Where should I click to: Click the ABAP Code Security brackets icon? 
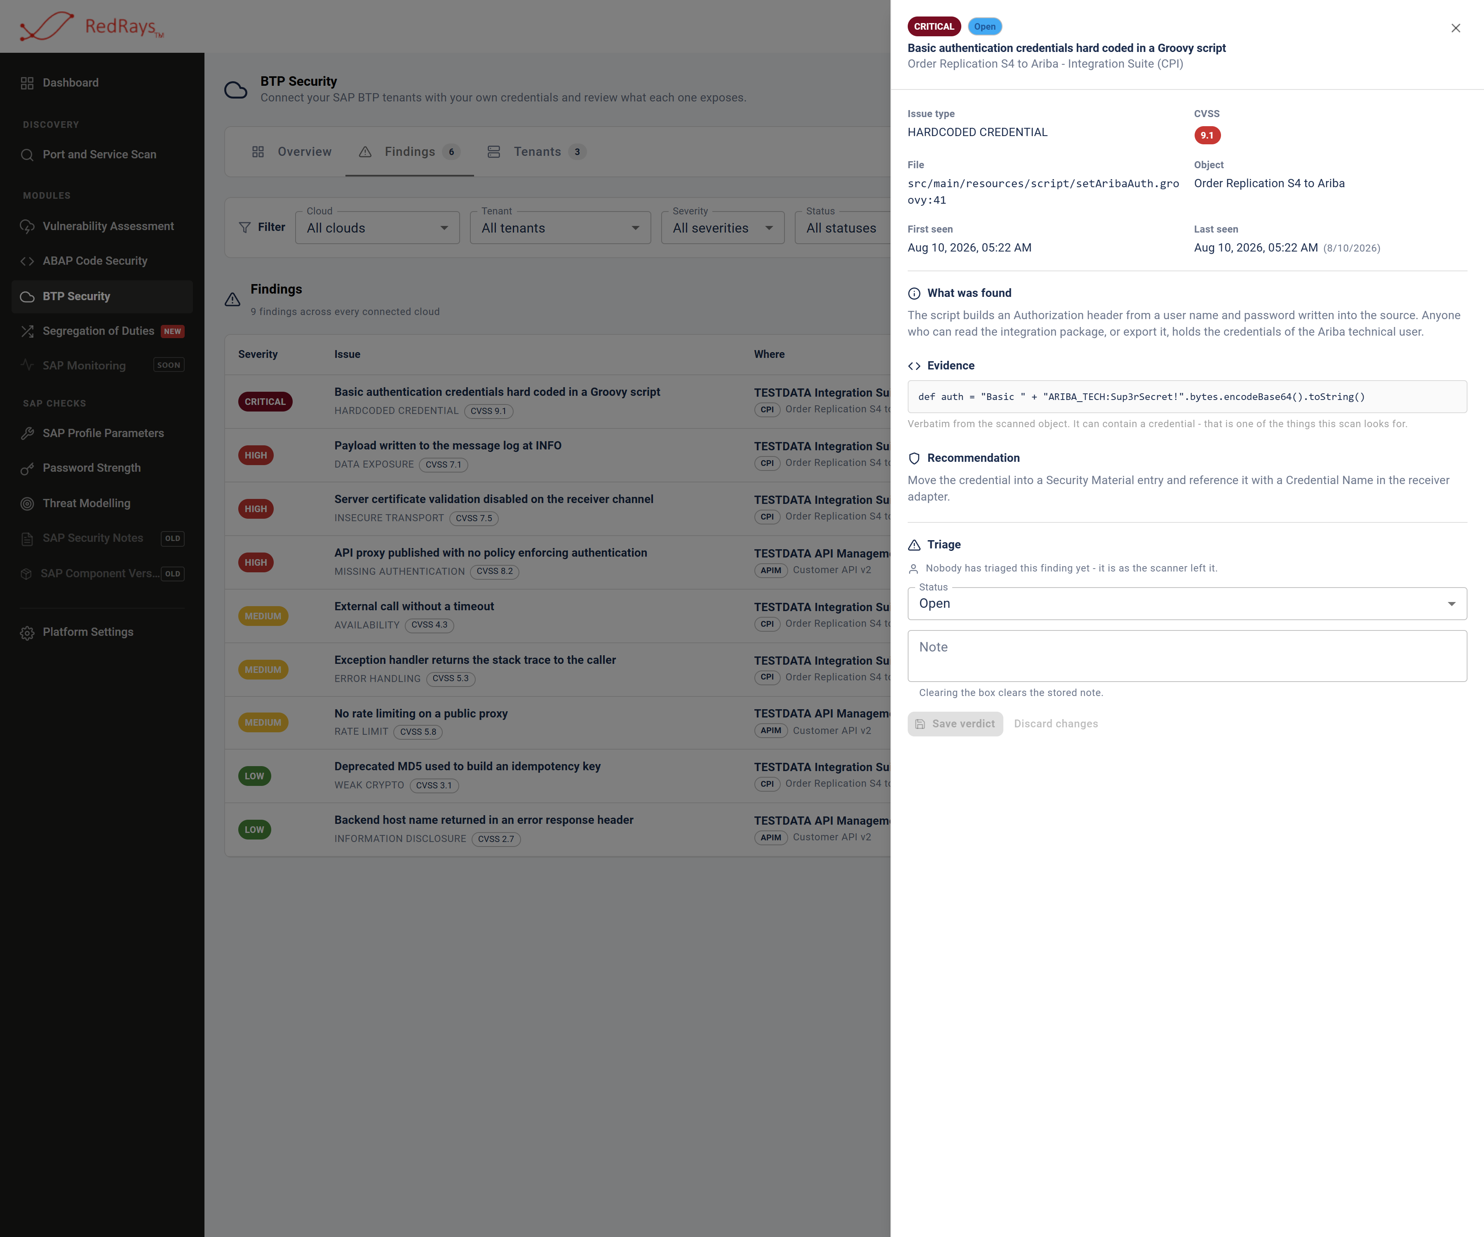(28, 261)
